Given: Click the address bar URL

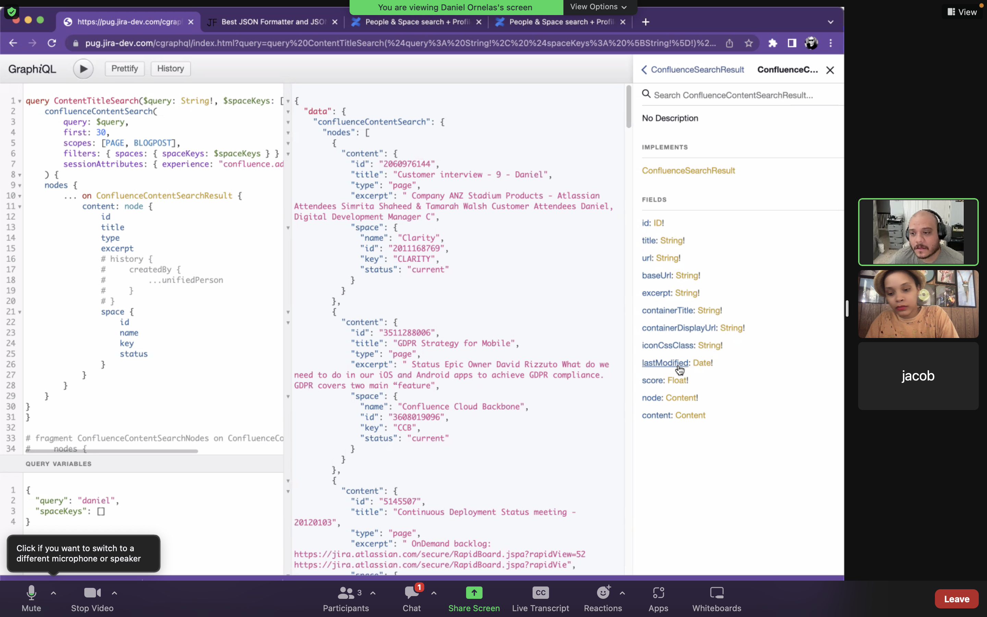Looking at the screenshot, I should [400, 43].
